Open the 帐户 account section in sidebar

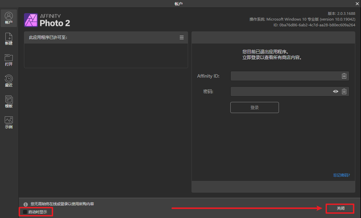[x=9, y=18]
